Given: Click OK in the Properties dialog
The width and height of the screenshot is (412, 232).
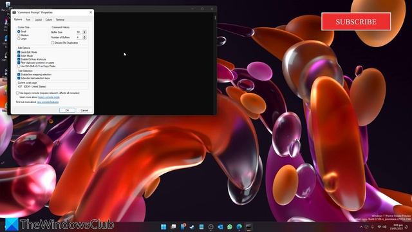Looking at the screenshot, I should 67,110.
